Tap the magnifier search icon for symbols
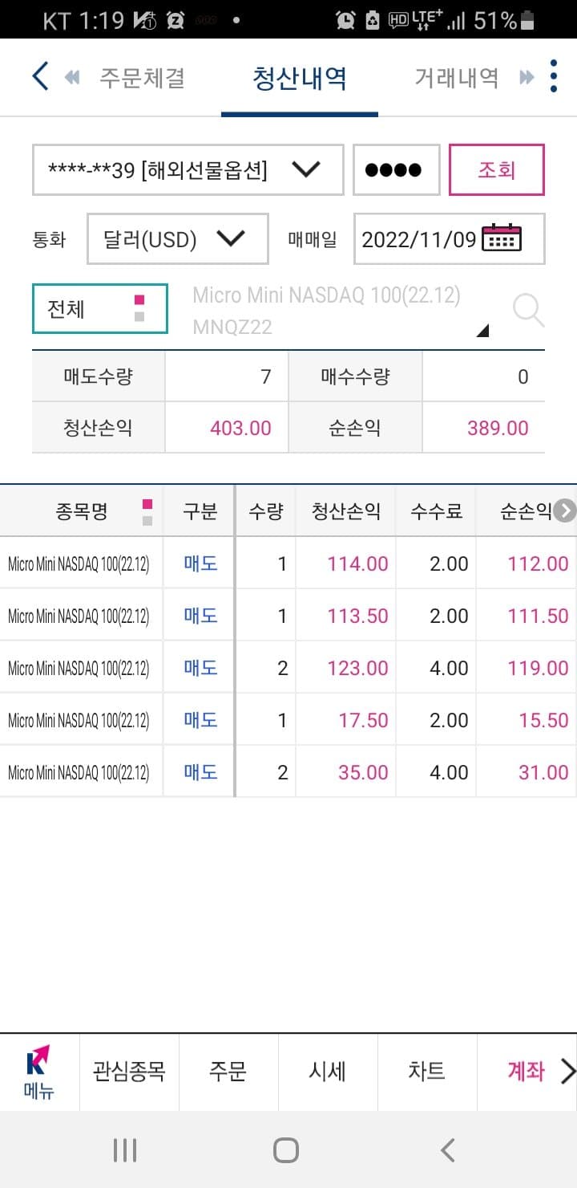The image size is (577, 1188). [528, 310]
